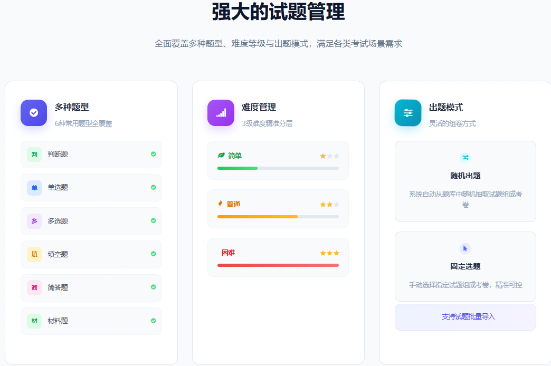The height and width of the screenshot is (366, 551).
Task: Click the blue 单 badge icon
Action: click(34, 188)
